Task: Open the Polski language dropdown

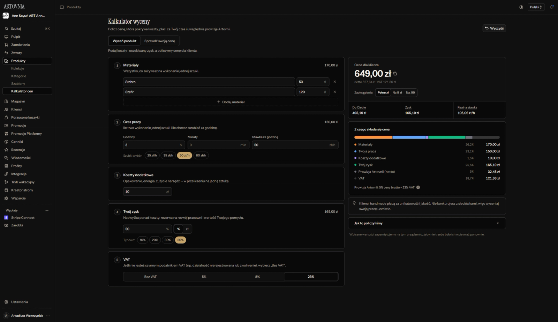Action: pos(536,7)
